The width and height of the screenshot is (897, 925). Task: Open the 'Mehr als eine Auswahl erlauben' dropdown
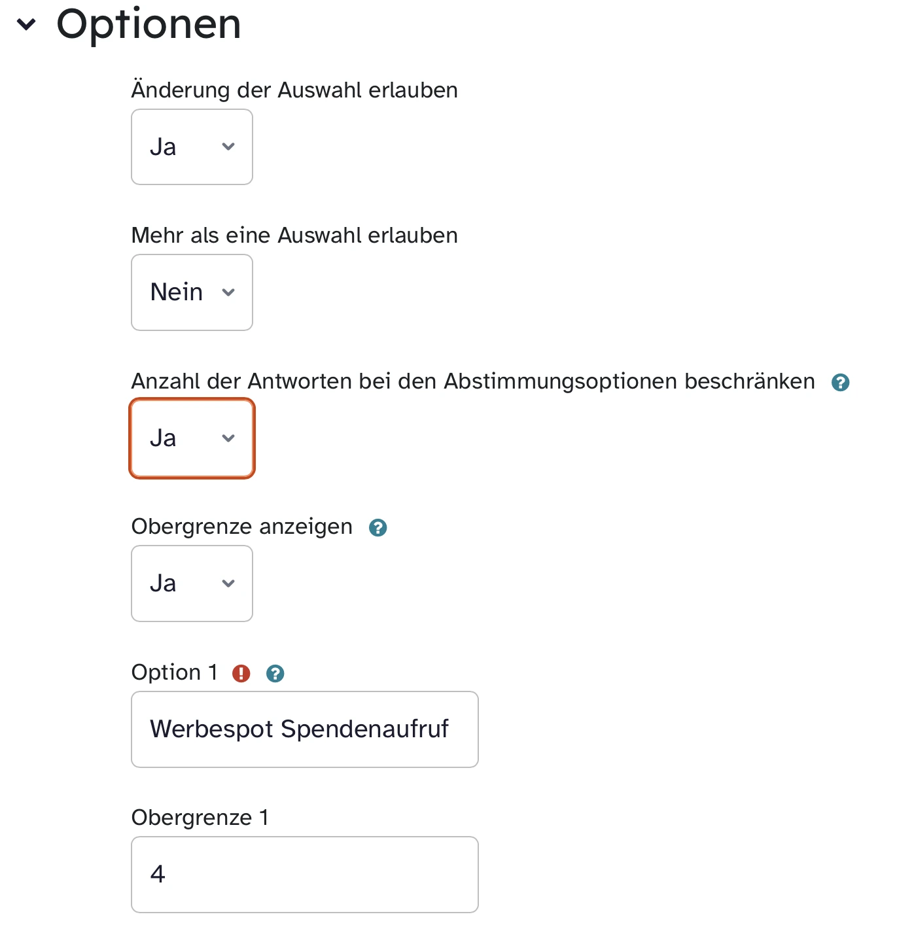pos(192,292)
